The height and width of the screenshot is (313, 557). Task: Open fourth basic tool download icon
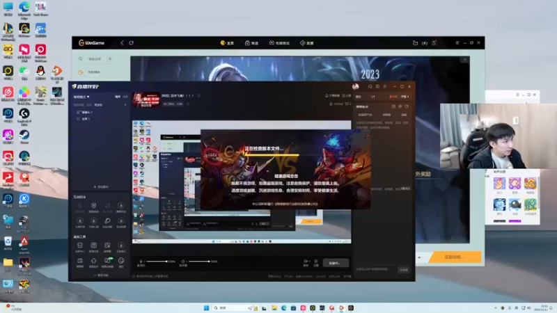pyautogui.click(x=121, y=247)
